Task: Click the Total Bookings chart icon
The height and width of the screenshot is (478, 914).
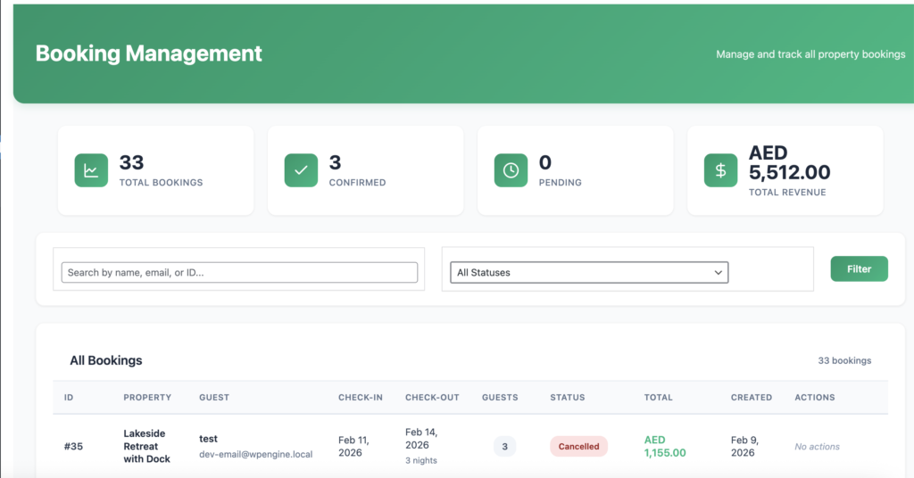Action: [x=91, y=170]
